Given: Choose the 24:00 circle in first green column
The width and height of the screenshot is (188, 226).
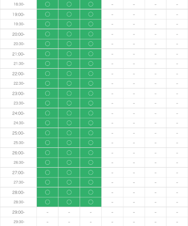Looking at the screenshot, I should point(48,113).
